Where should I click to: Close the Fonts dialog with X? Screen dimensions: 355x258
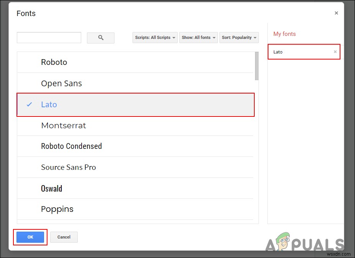336,13
